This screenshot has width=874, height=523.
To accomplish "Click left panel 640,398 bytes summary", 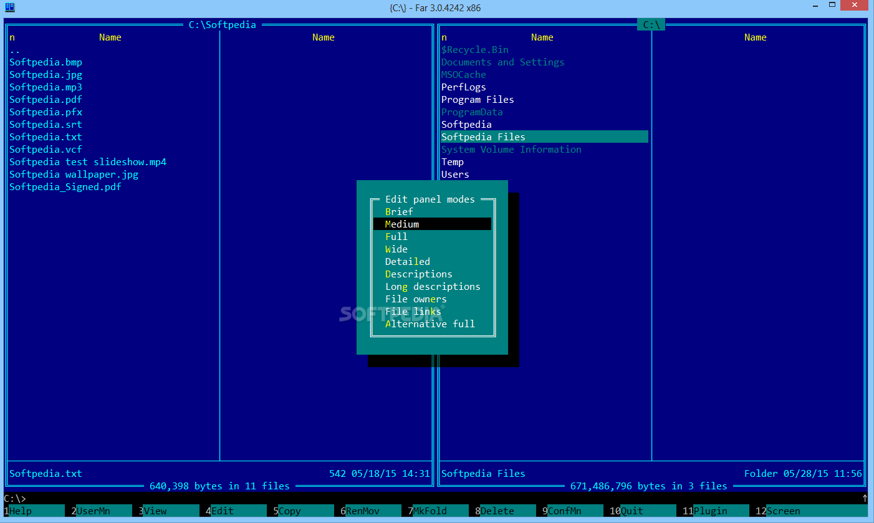I will (x=219, y=486).
